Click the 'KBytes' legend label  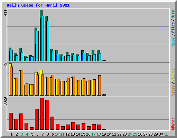tap(173, 124)
